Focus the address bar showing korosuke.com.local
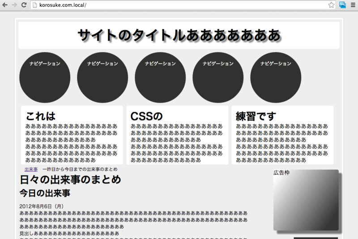358x239 pixels. [183, 5]
